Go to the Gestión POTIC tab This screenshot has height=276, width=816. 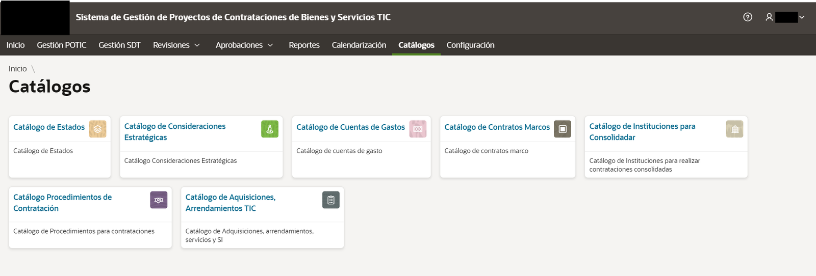pyautogui.click(x=61, y=45)
